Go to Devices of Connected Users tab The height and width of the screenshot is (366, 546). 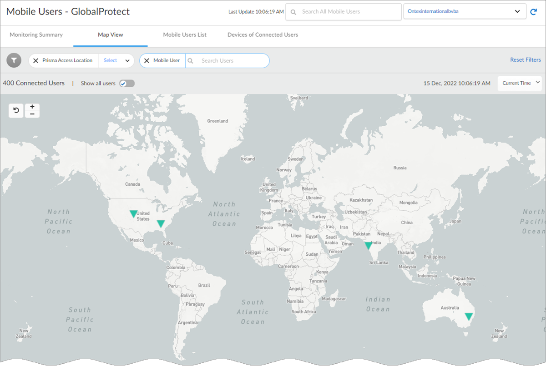tap(263, 35)
